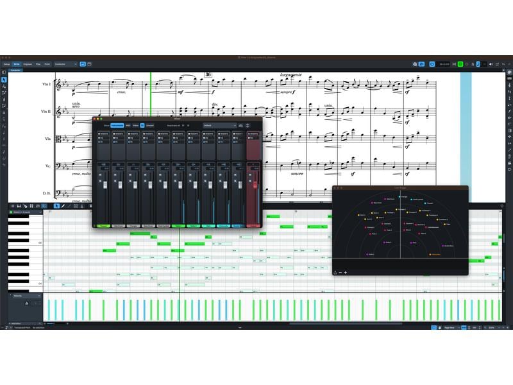Select the orange instrument dot on the Stage
Screen dimensions: 513x385
[430, 254]
